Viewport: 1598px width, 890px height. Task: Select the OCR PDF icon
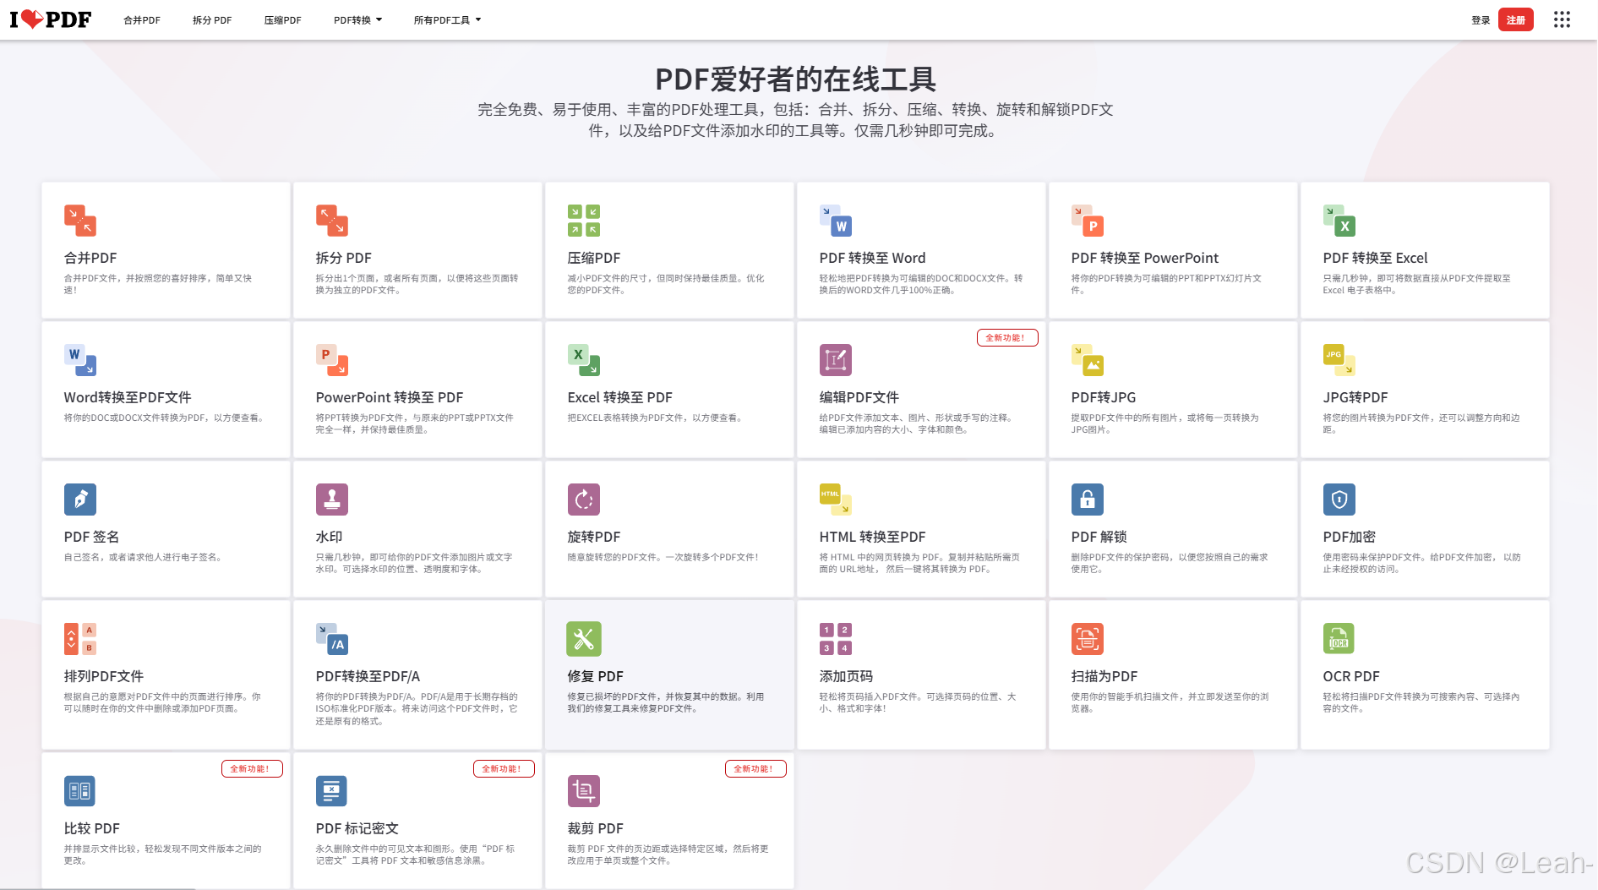click(x=1339, y=639)
